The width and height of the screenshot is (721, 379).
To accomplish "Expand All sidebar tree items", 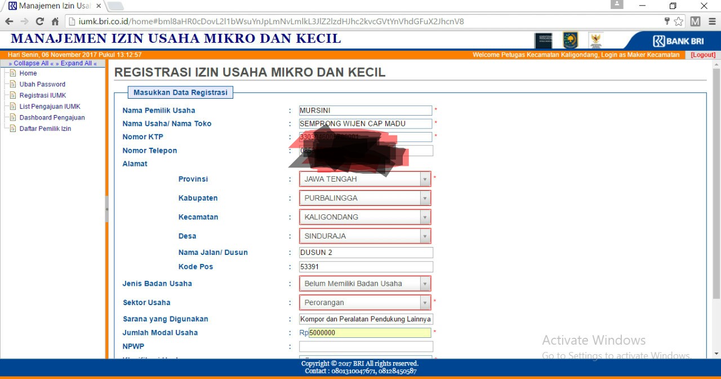I will 76,63.
